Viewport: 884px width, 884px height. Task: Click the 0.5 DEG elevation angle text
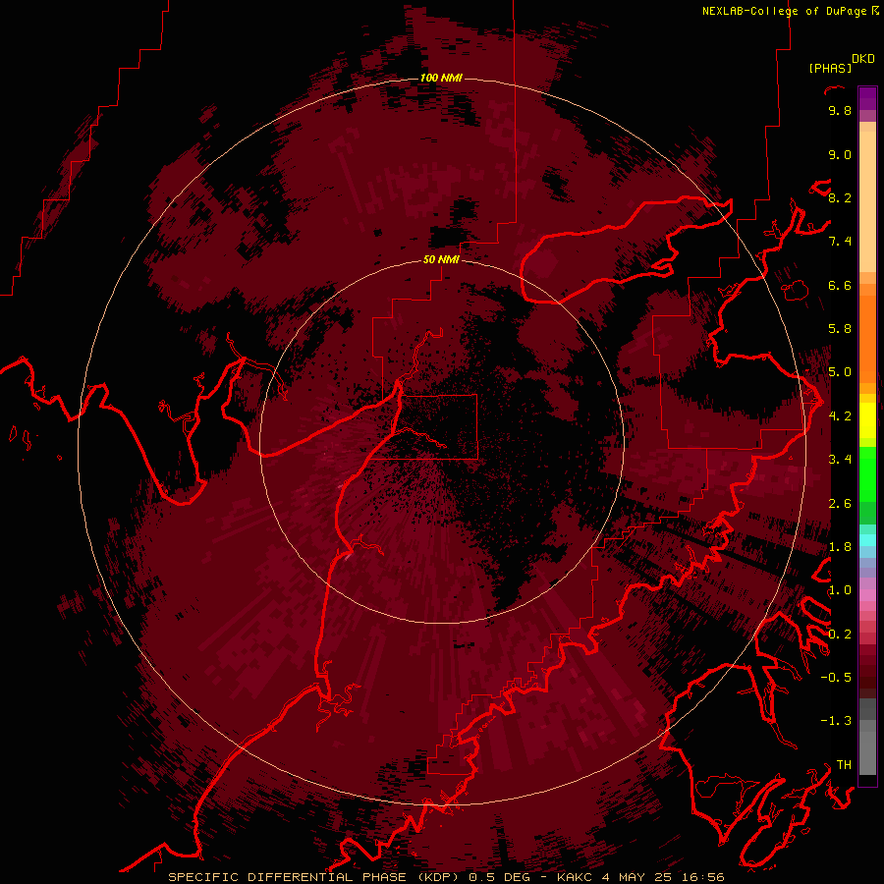pyautogui.click(x=500, y=877)
